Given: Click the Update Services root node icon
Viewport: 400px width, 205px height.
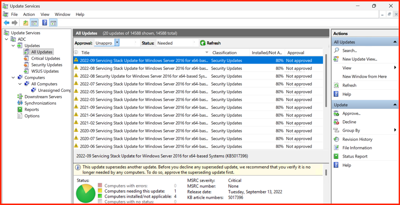Looking at the screenshot, I should pyautogui.click(x=6, y=32).
